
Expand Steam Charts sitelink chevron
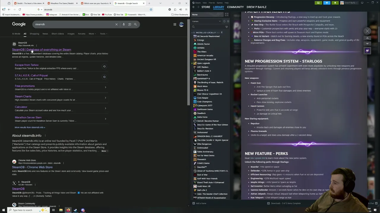coord(105,98)
